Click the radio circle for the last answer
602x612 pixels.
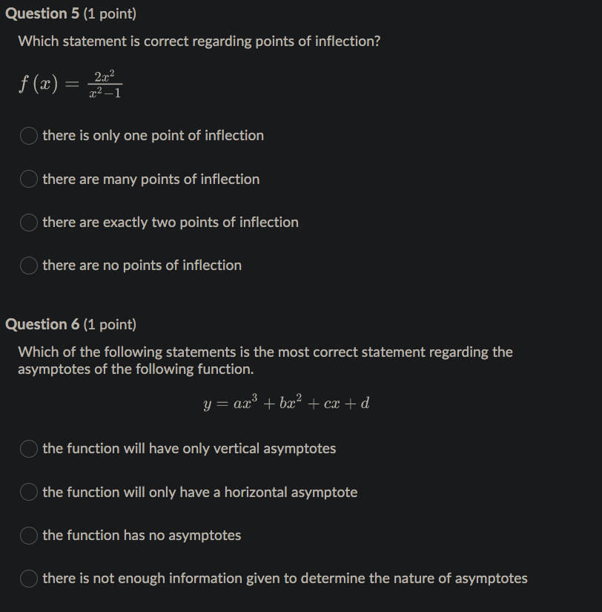[x=28, y=579]
